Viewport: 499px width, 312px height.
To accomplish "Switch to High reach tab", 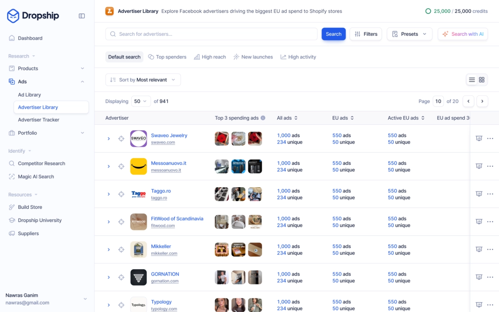I will click(210, 57).
